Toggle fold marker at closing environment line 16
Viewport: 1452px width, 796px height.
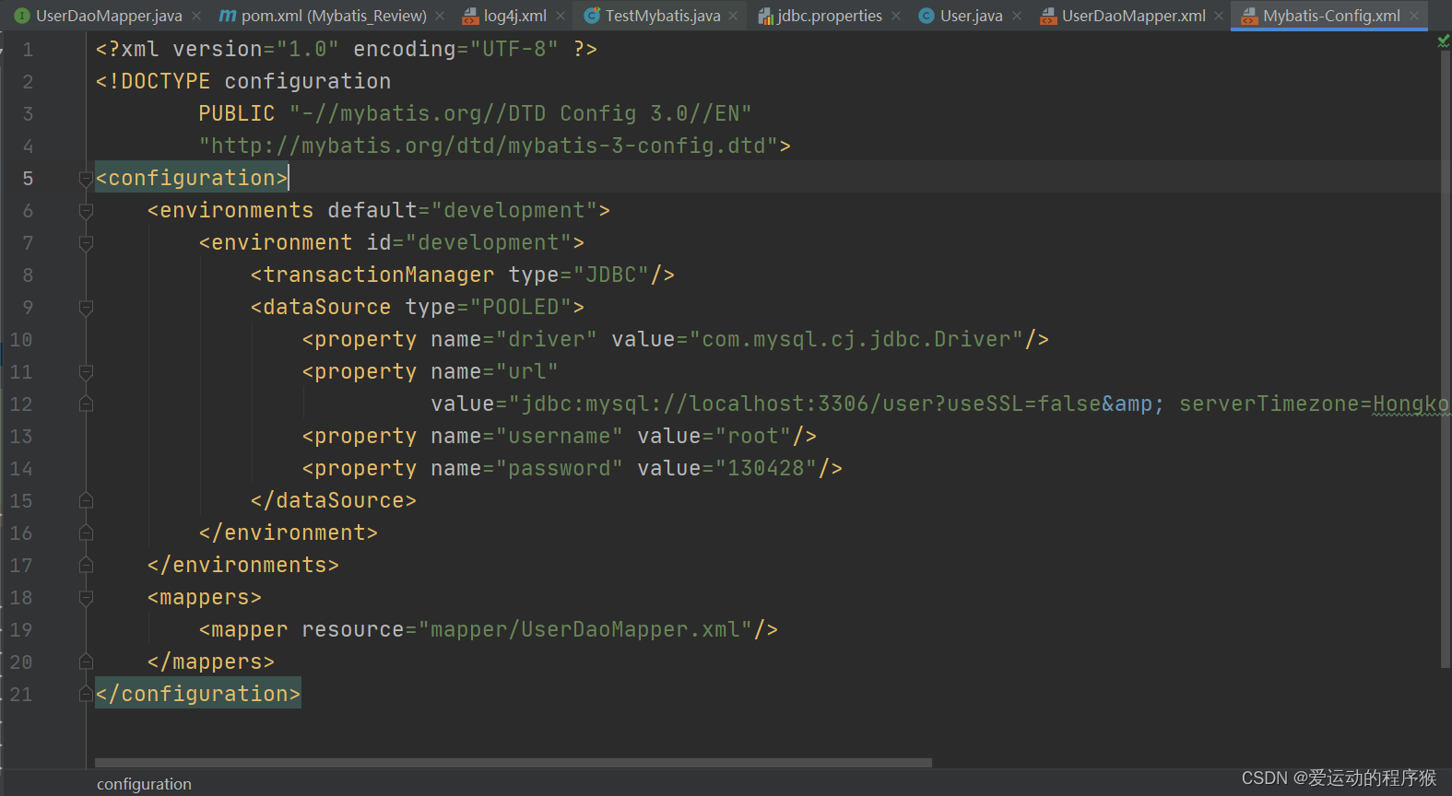click(x=86, y=533)
